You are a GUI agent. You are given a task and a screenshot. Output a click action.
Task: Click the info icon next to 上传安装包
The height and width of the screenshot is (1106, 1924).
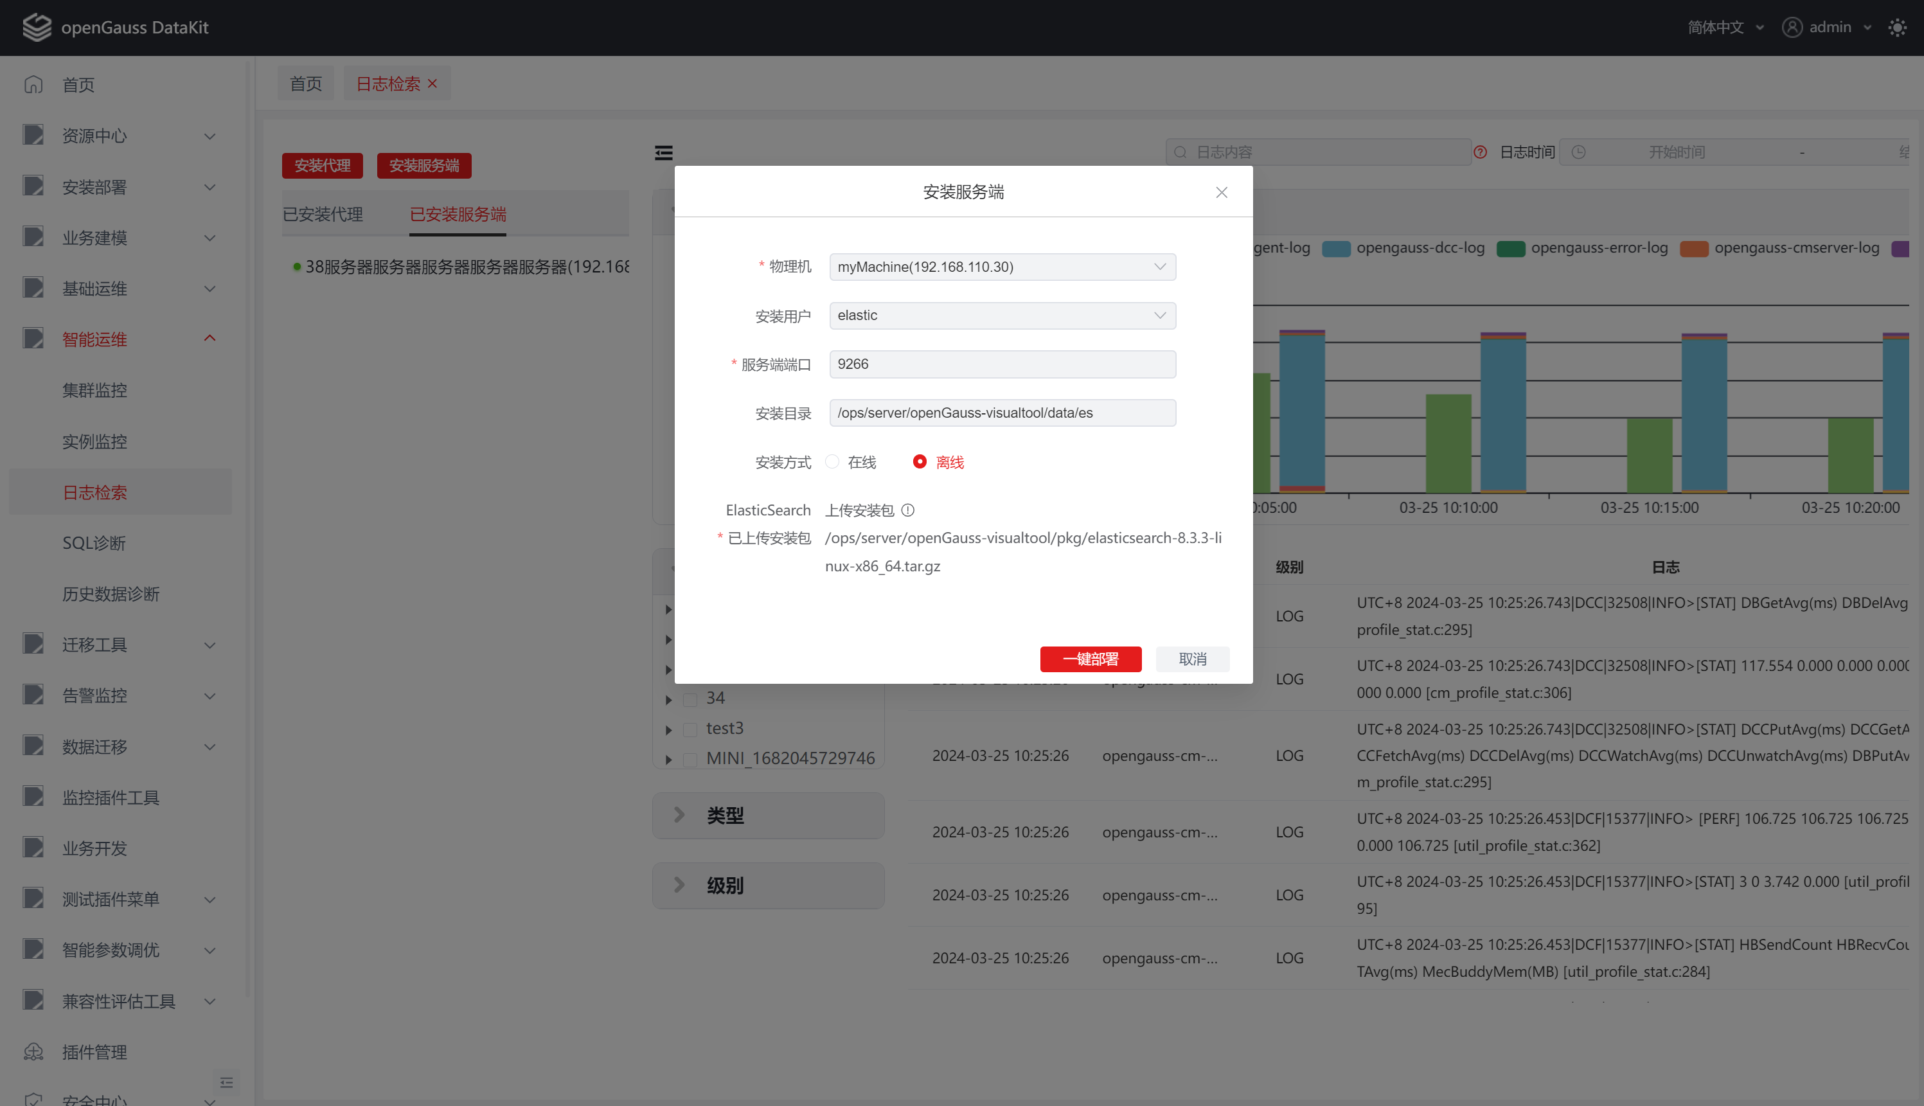(x=907, y=510)
